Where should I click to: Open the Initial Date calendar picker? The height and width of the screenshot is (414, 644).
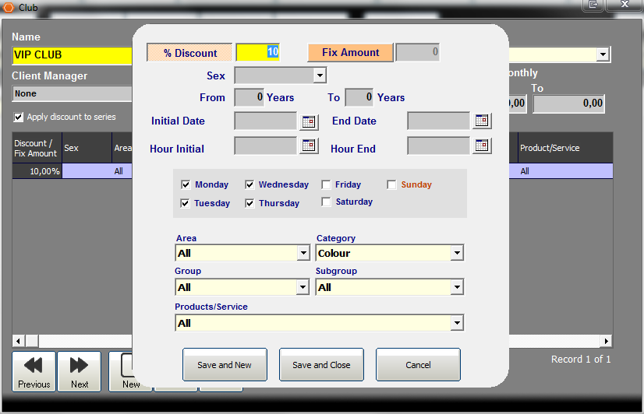pyautogui.click(x=310, y=121)
